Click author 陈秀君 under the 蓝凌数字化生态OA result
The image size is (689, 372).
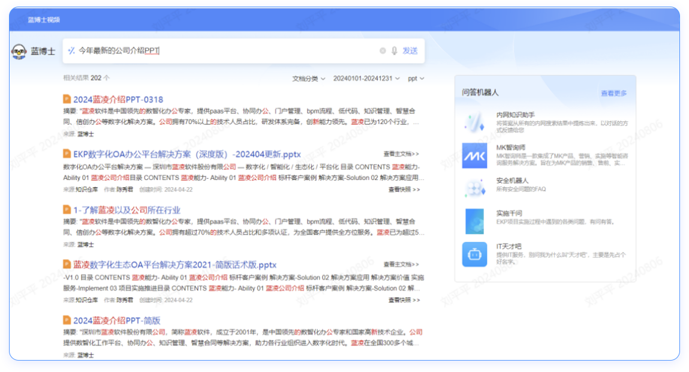tap(118, 300)
